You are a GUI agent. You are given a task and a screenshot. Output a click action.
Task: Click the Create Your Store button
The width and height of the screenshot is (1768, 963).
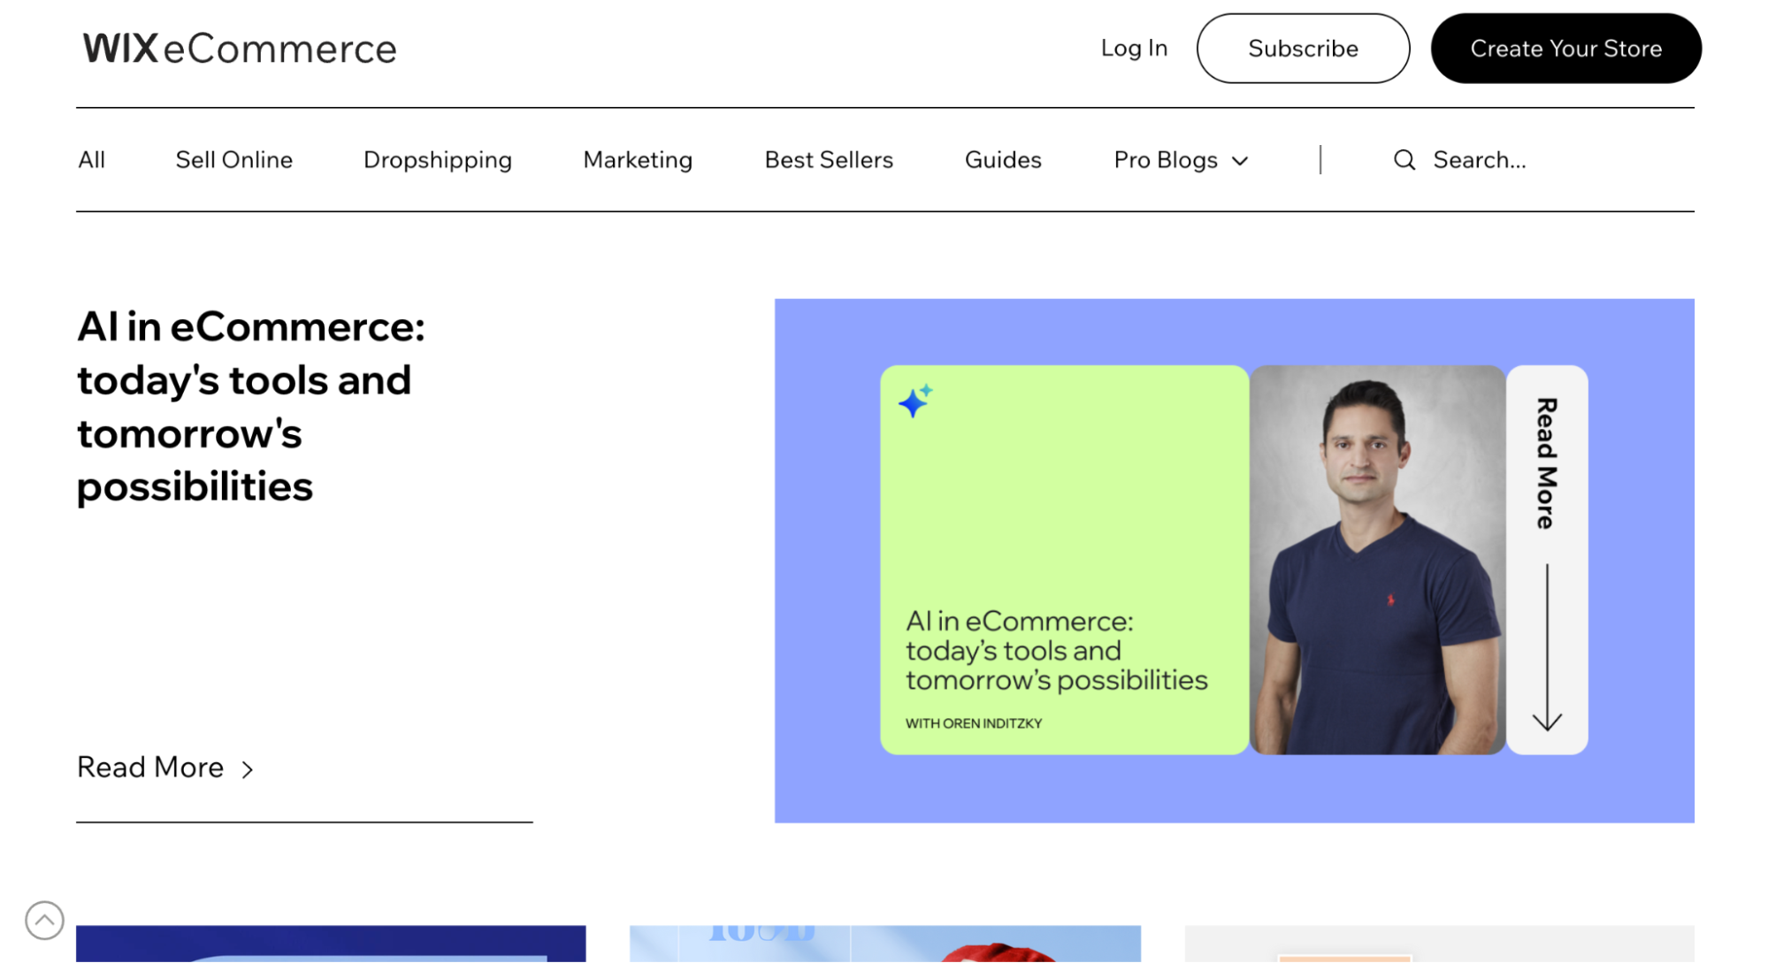point(1565,49)
